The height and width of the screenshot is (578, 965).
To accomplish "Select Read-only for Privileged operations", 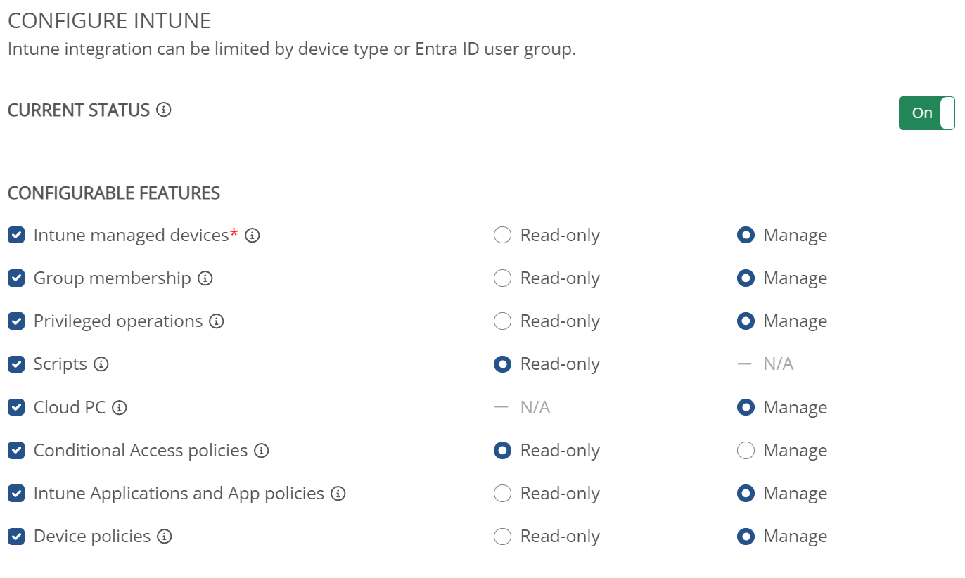I will point(502,321).
